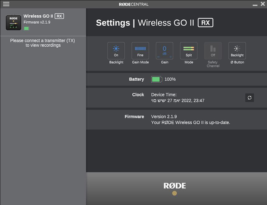This screenshot has height=205, width=267.
Task: Increase gain with the plus button
Action: pyautogui.click(x=170, y=57)
